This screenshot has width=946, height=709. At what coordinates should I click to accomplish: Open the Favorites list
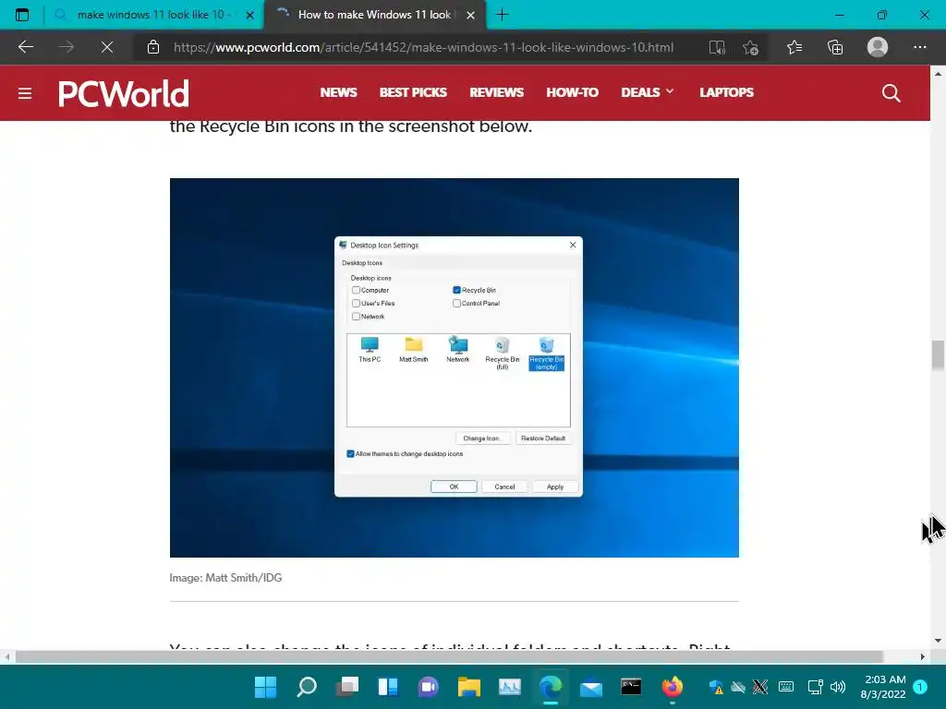[x=794, y=47]
